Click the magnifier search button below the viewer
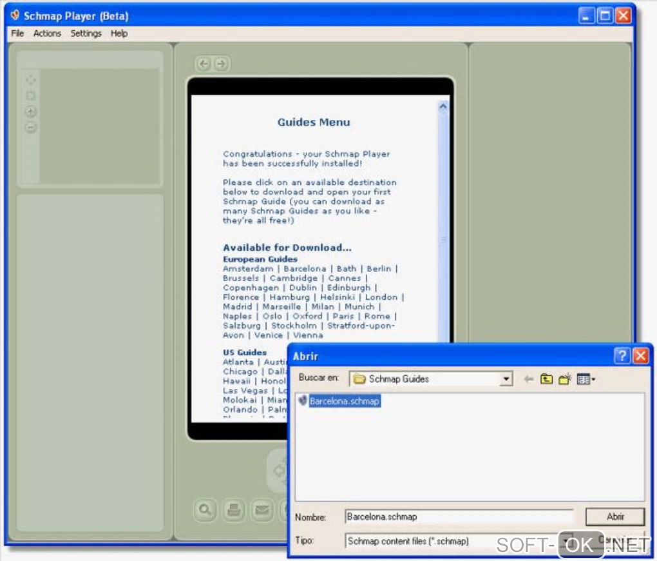Image resolution: width=657 pixels, height=561 pixels. click(205, 510)
